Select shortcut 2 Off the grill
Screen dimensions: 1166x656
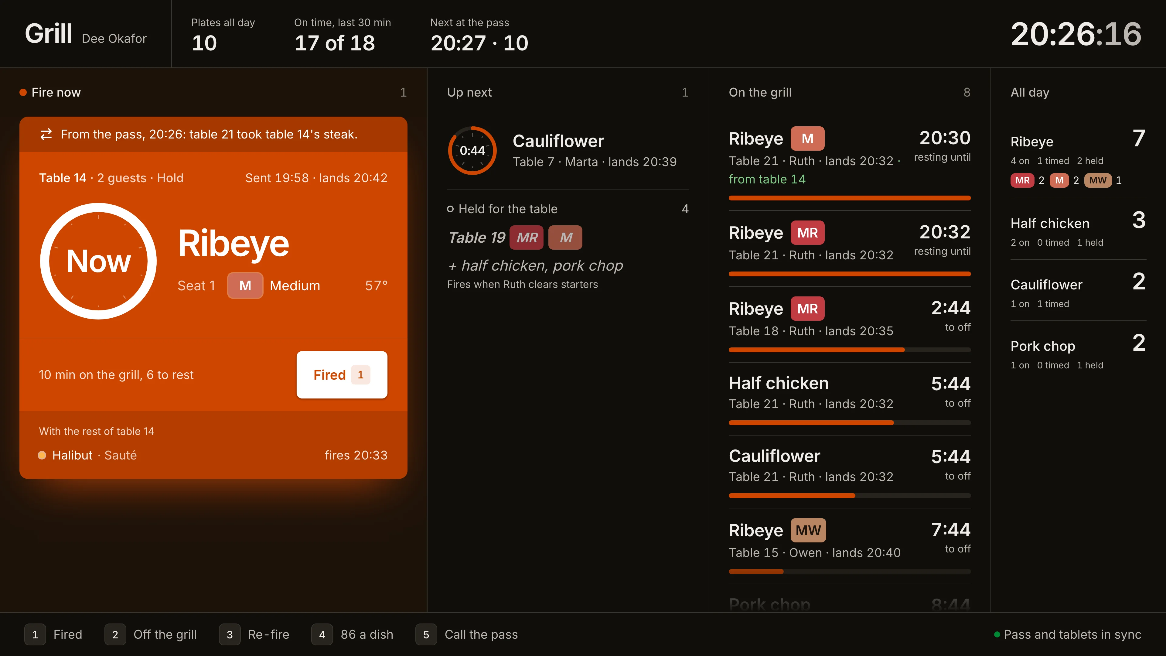point(151,634)
